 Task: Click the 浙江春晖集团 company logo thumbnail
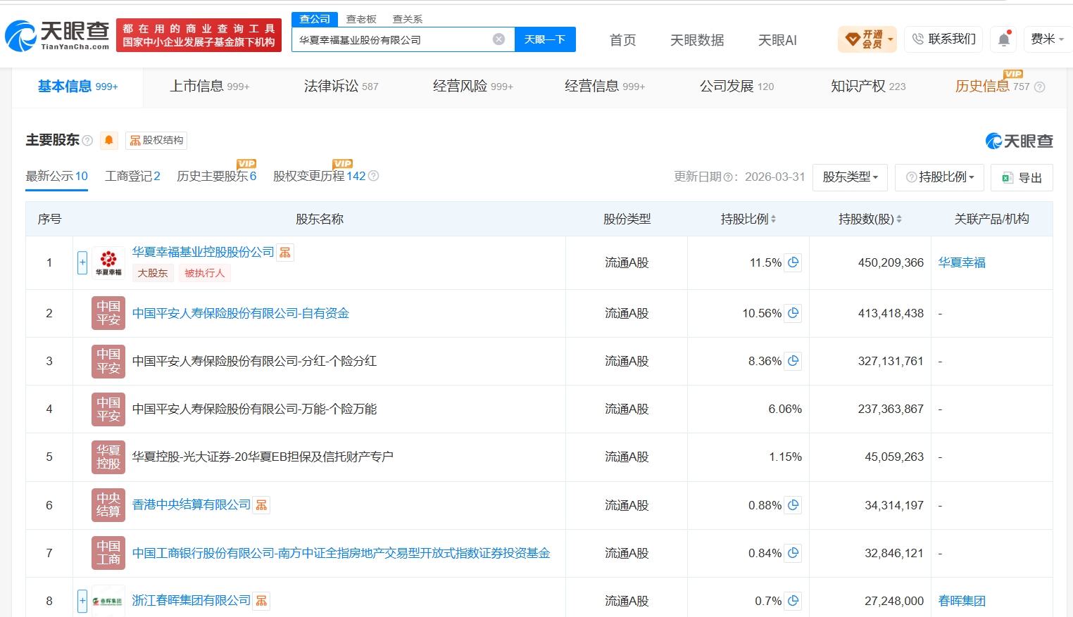108,601
